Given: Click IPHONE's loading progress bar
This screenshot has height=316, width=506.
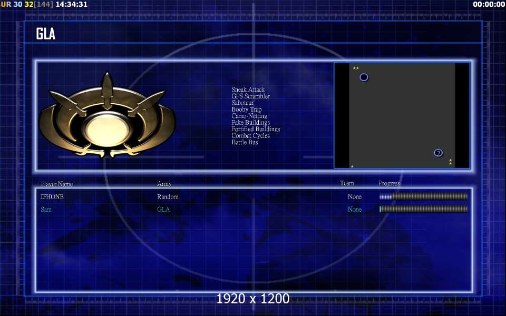Looking at the screenshot, I should point(423,196).
